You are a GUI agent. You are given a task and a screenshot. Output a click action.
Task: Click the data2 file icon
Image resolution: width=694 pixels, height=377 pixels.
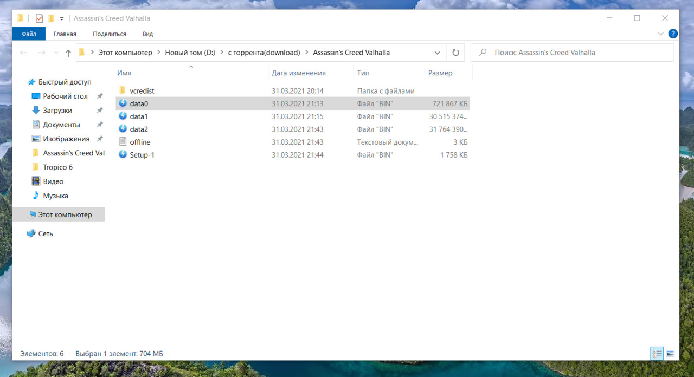(123, 129)
